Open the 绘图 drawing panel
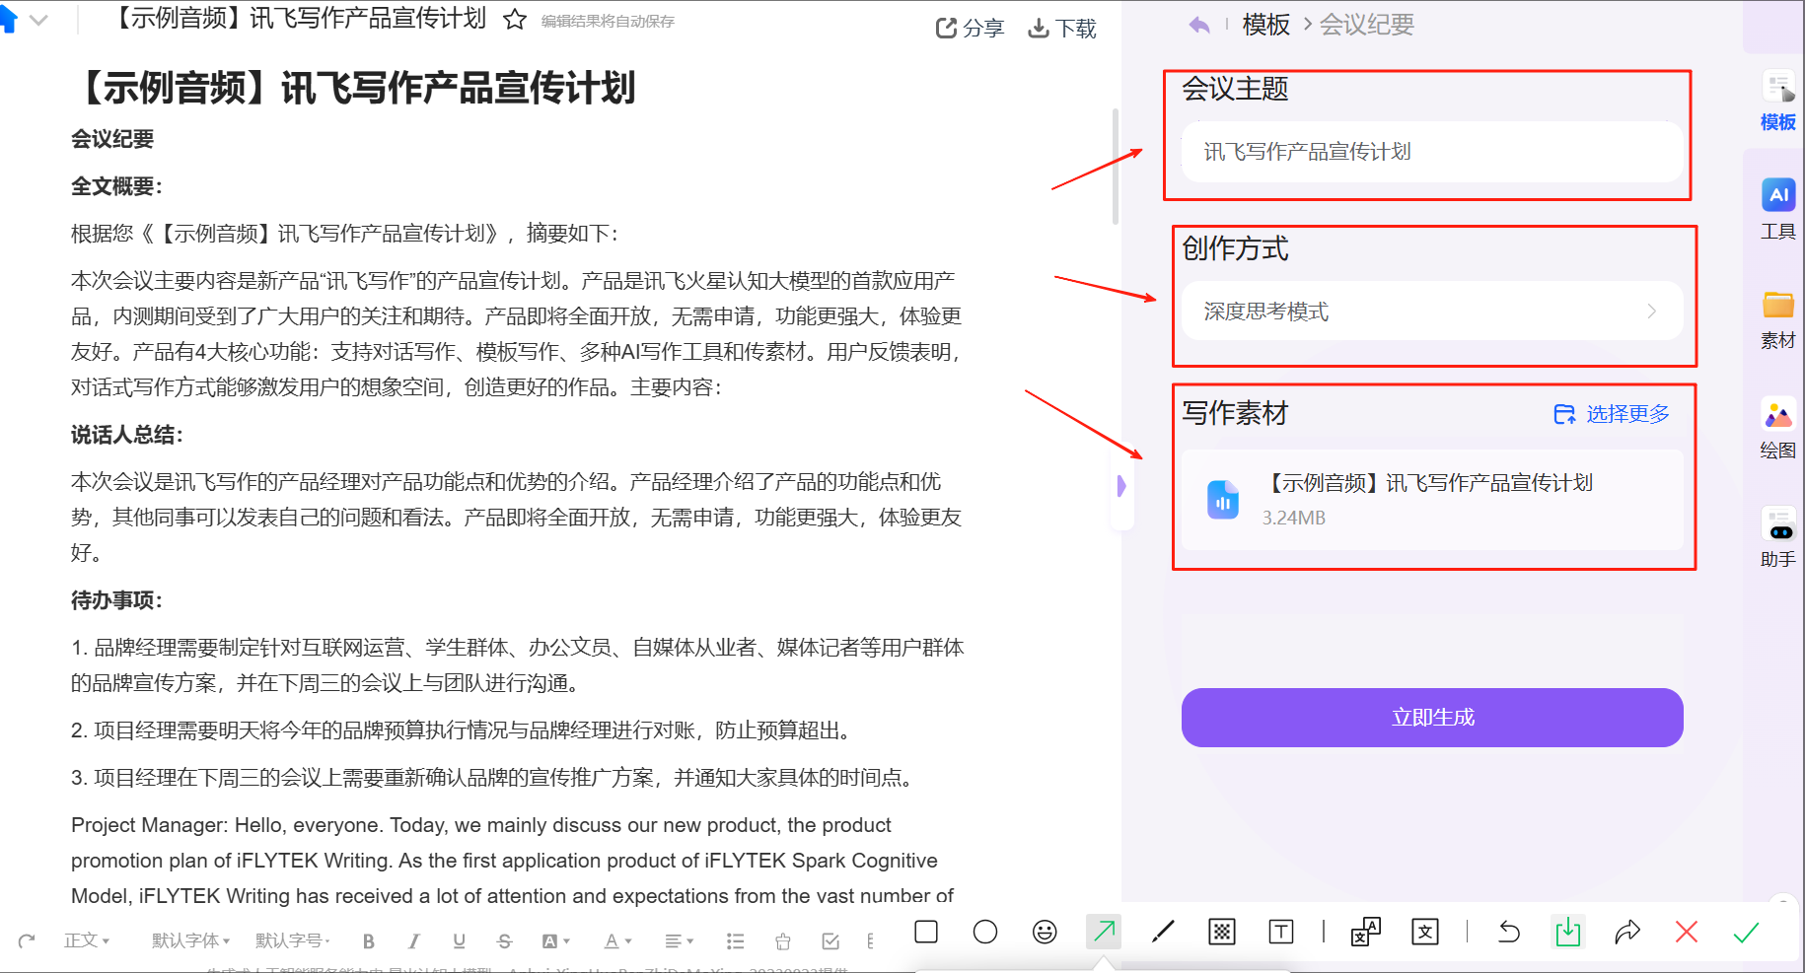Viewport: 1805px width, 973px height. tap(1777, 427)
